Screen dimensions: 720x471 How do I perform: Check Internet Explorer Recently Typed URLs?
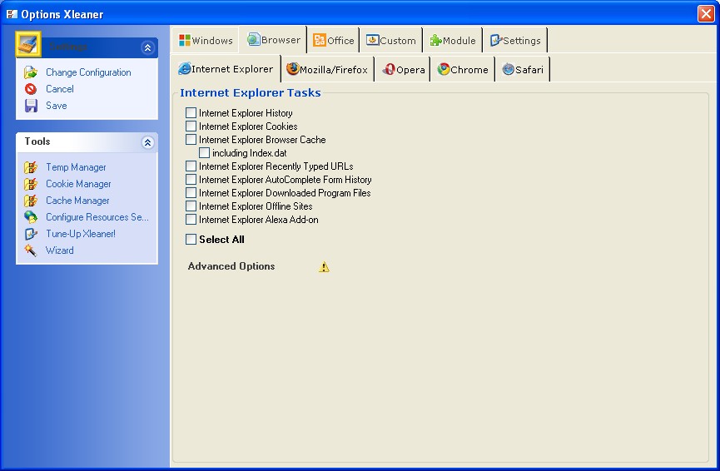191,166
